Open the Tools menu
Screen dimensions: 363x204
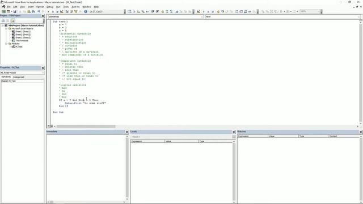point(66,7)
